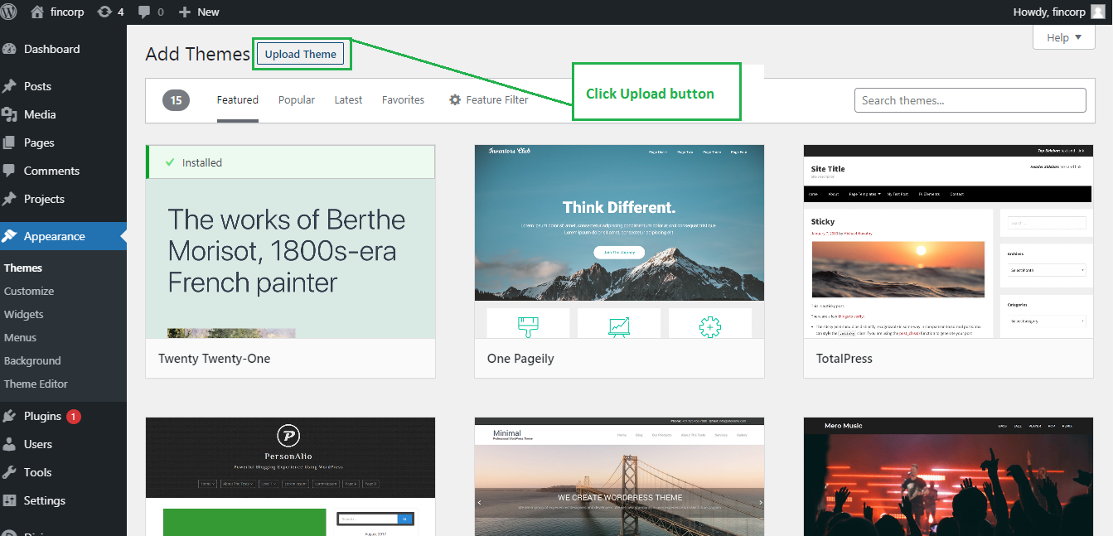This screenshot has width=1113, height=536.
Task: Click the Feature Filter gear icon
Action: pyautogui.click(x=455, y=99)
